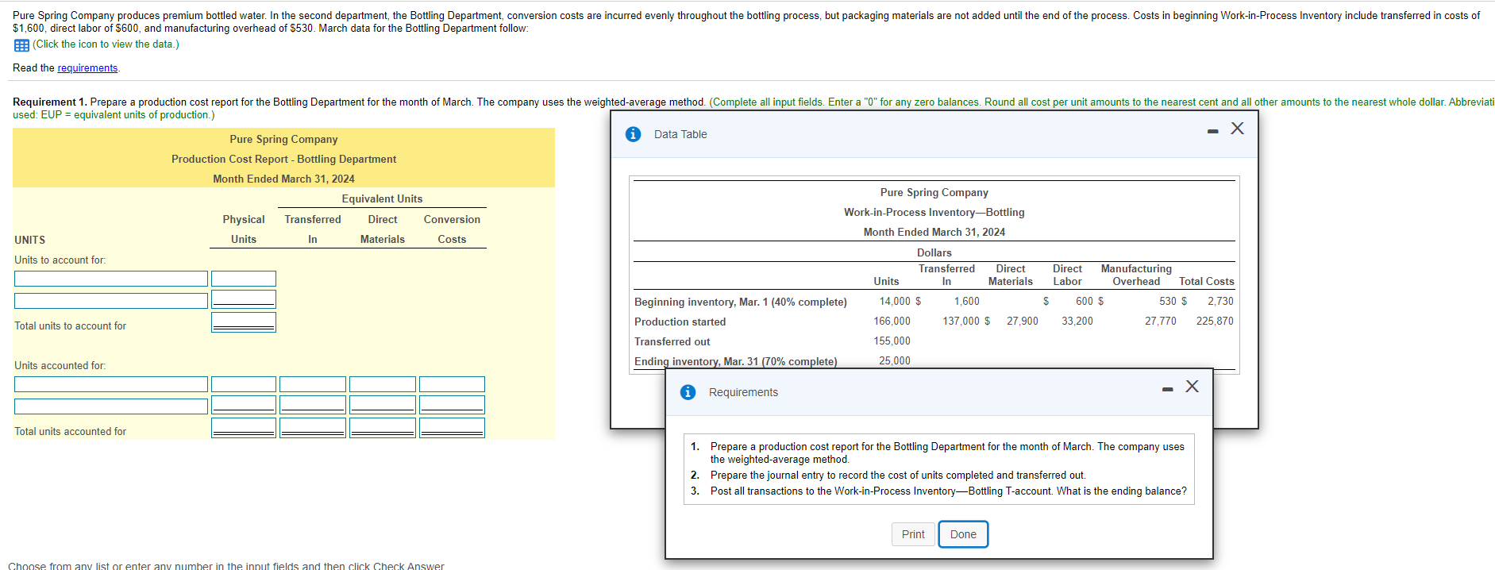Select second 'Units to account for' physical units field
Viewport: 1495px width, 570px height.
[x=244, y=299]
